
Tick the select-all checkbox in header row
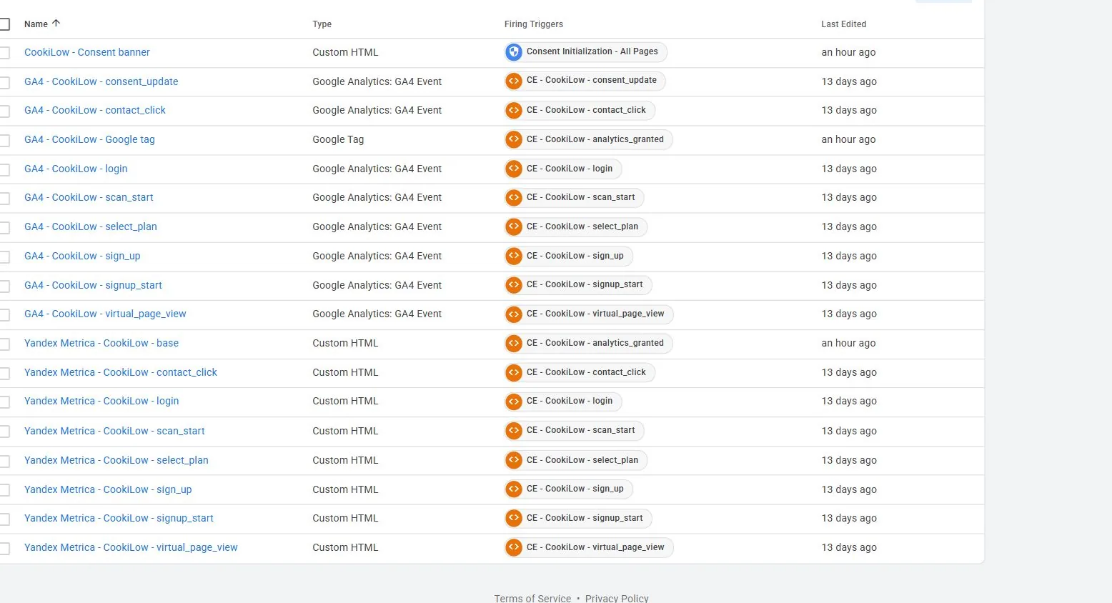point(4,24)
